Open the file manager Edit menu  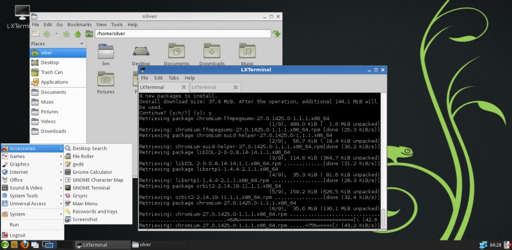(x=47, y=24)
